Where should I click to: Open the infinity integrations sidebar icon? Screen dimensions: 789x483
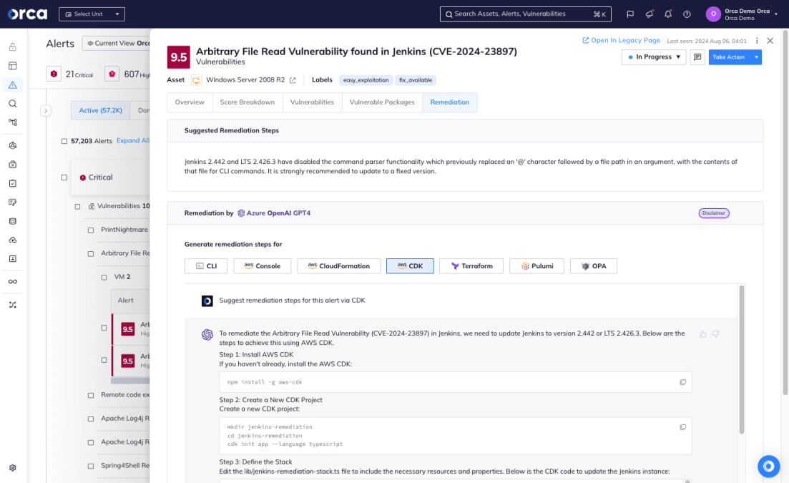(13, 282)
